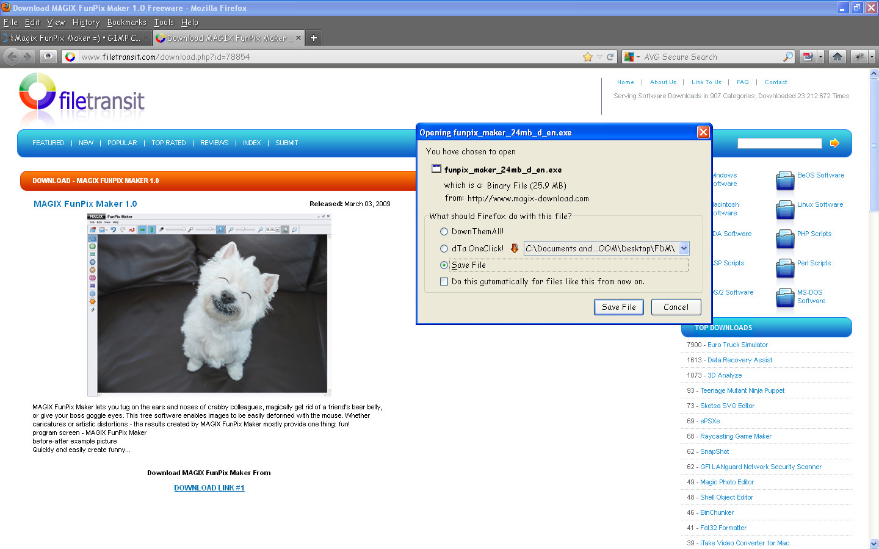Screen dimensions: 879x549
Task: Click the Contact link
Action: click(x=776, y=82)
